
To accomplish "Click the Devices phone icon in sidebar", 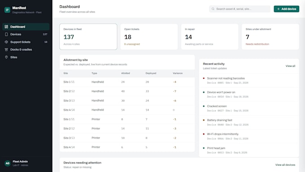I will click(6, 34).
